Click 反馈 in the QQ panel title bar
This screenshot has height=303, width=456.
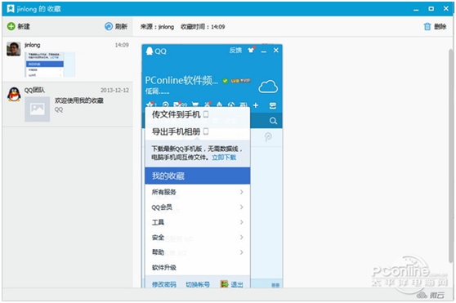(x=235, y=51)
